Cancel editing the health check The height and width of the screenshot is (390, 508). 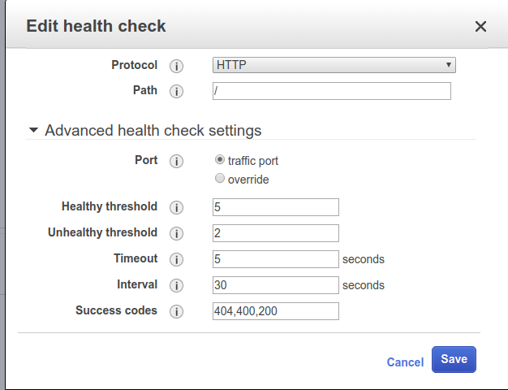pyautogui.click(x=405, y=362)
